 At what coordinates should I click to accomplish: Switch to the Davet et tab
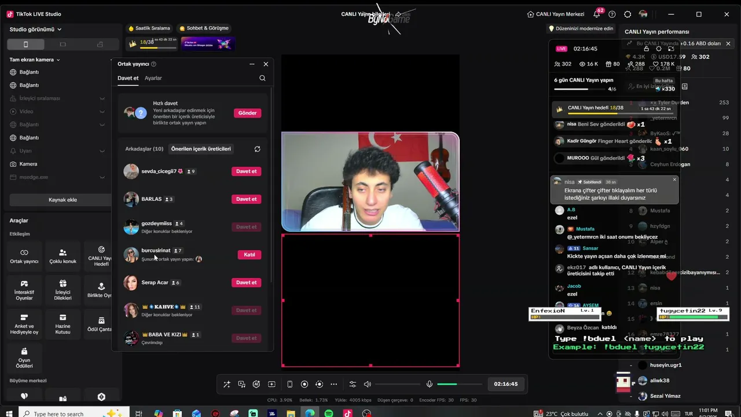point(128,78)
